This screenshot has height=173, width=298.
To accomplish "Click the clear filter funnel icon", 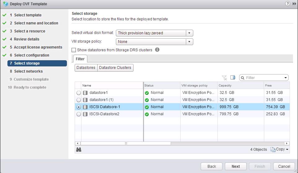I will click(x=224, y=78).
